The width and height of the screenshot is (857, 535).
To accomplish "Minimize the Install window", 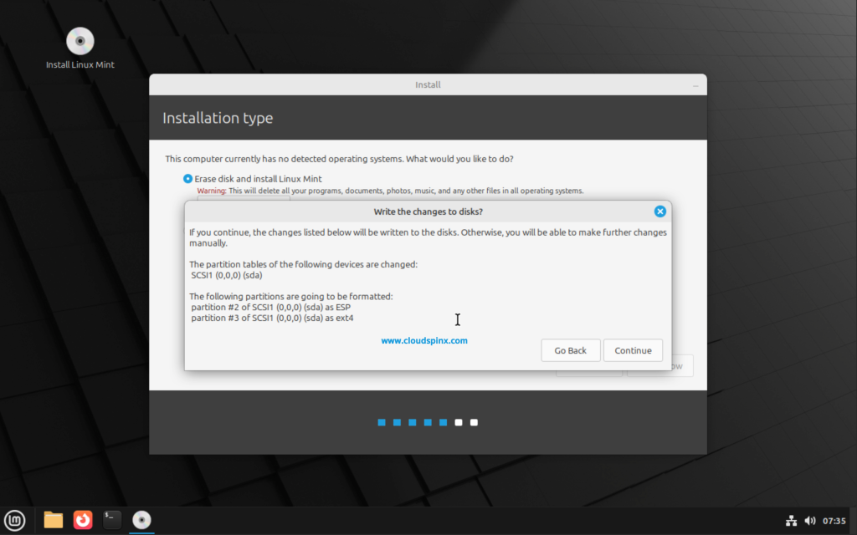I will click(x=695, y=85).
